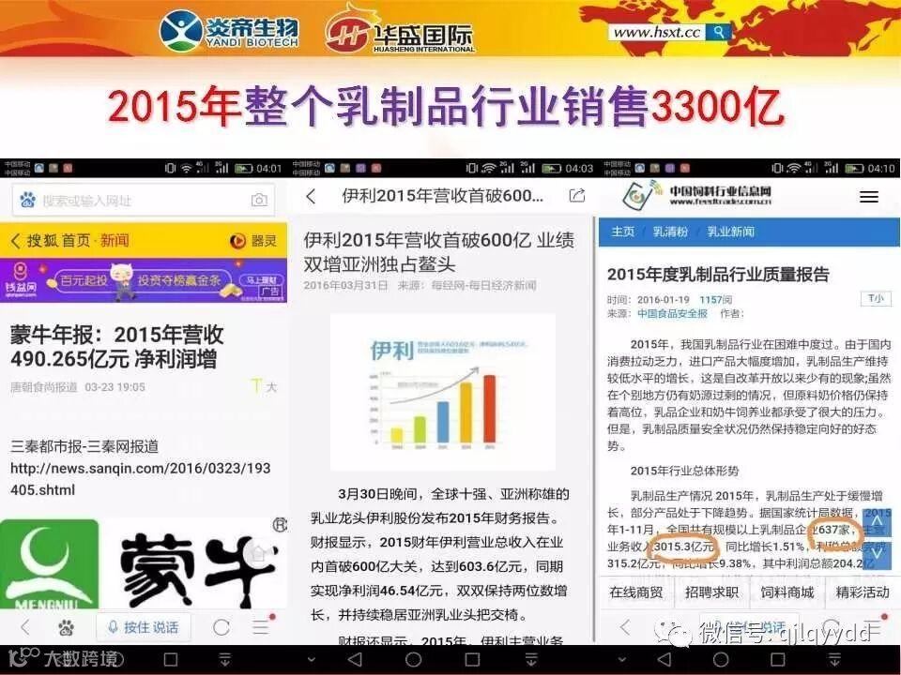
Task: Tap the T小 font size button
Action: [x=876, y=298]
